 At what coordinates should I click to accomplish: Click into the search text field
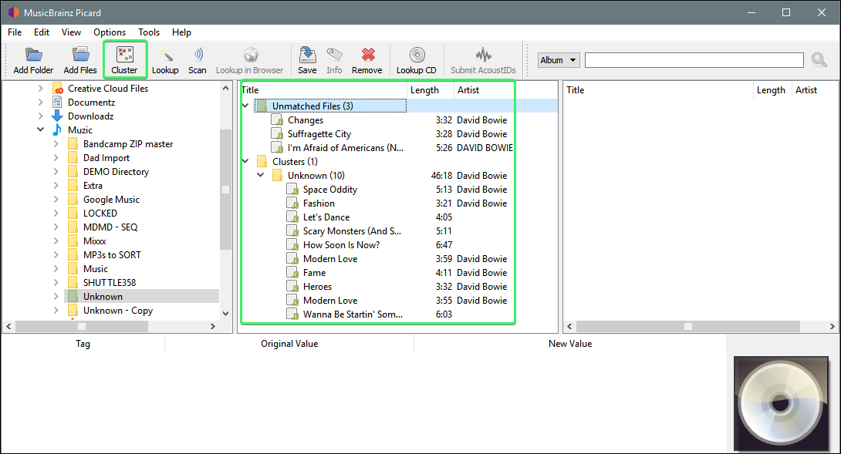pos(694,60)
